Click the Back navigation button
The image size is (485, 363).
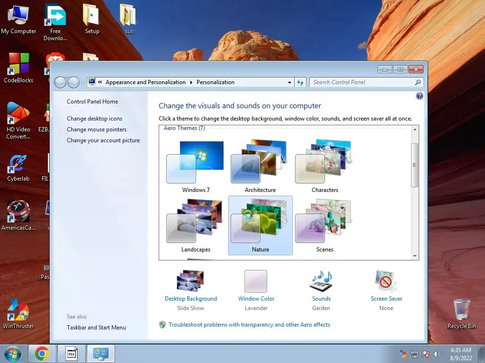click(60, 82)
